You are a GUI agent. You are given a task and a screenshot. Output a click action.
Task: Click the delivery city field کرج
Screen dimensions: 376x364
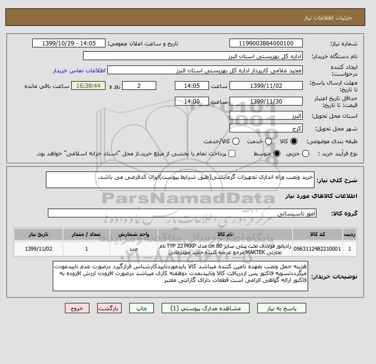(x=266, y=128)
